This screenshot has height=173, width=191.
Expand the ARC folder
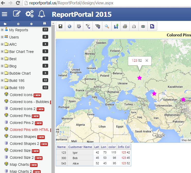(2, 44)
